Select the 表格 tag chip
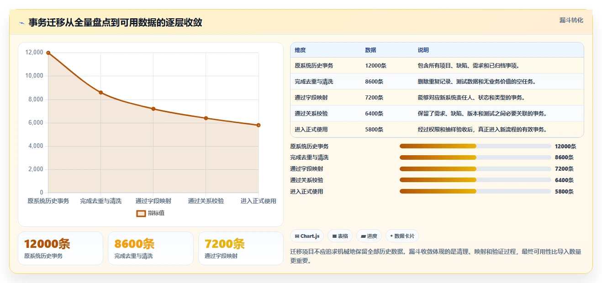The height and width of the screenshot is (283, 602). click(340, 236)
